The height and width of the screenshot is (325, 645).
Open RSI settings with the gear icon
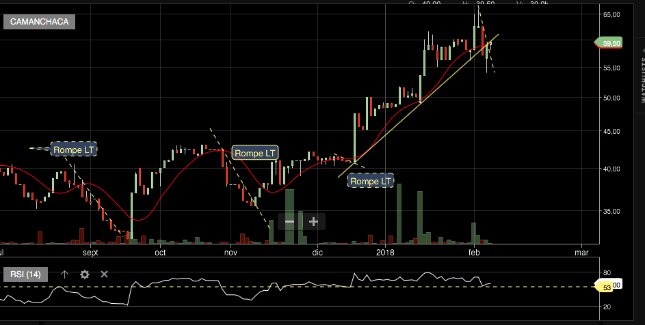pos(85,274)
